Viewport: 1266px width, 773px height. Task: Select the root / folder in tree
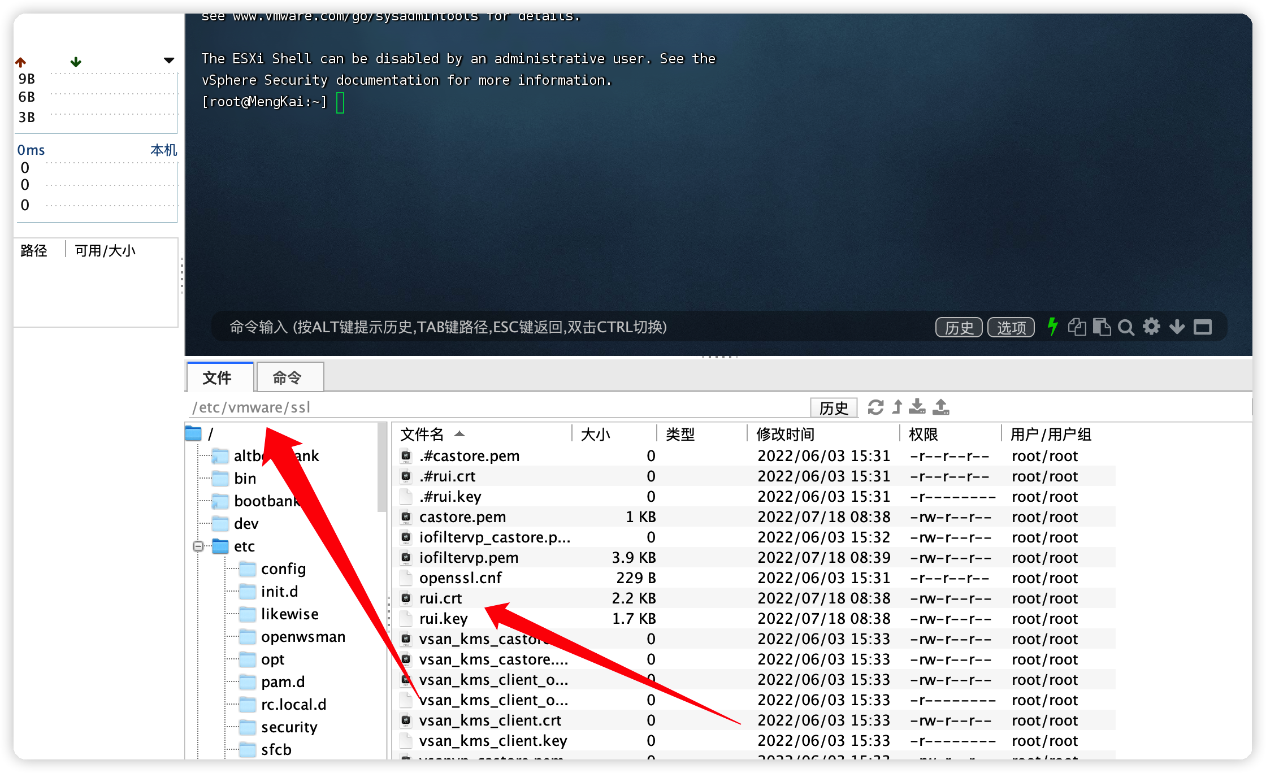tap(200, 434)
